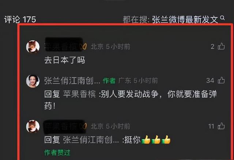Like the '挺你' reply with 11 likes
The height and width of the screenshot is (160, 234).
[221, 126]
